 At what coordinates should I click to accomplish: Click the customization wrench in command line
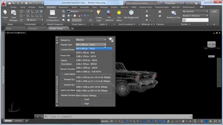[x=42, y=117]
